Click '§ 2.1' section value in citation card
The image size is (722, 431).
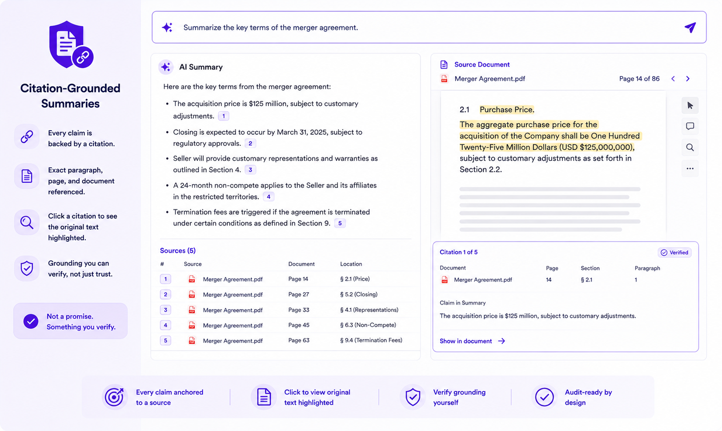pyautogui.click(x=586, y=280)
